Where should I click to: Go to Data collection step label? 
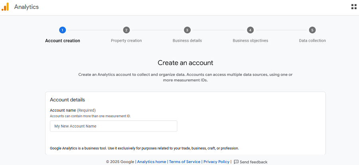pos(312,41)
